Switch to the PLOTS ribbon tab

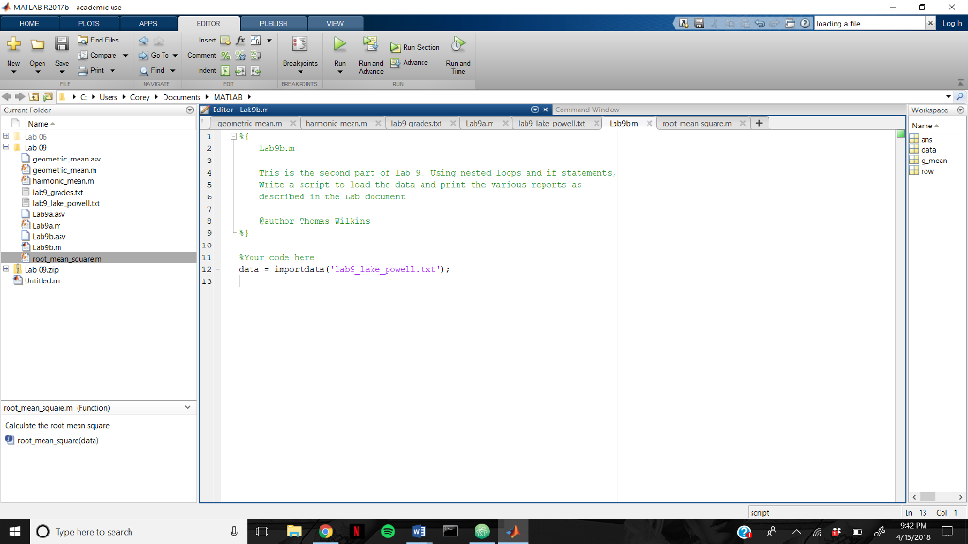(89, 24)
